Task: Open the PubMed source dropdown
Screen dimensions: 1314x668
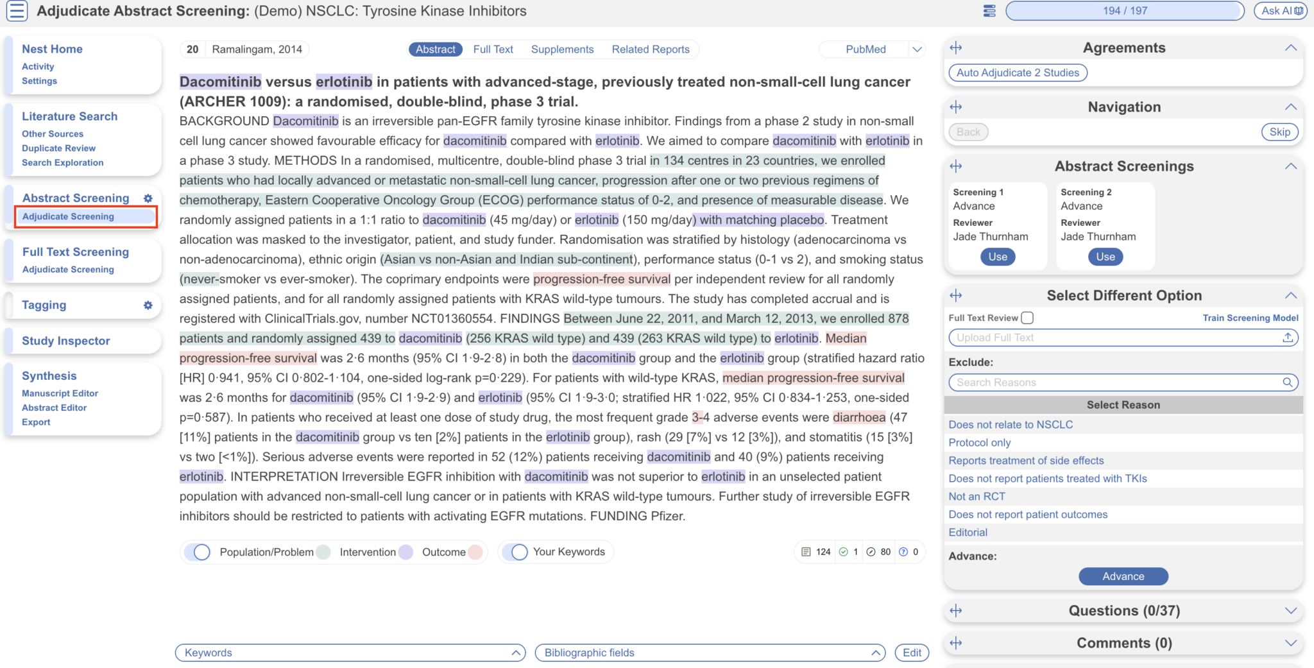Action: coord(918,49)
